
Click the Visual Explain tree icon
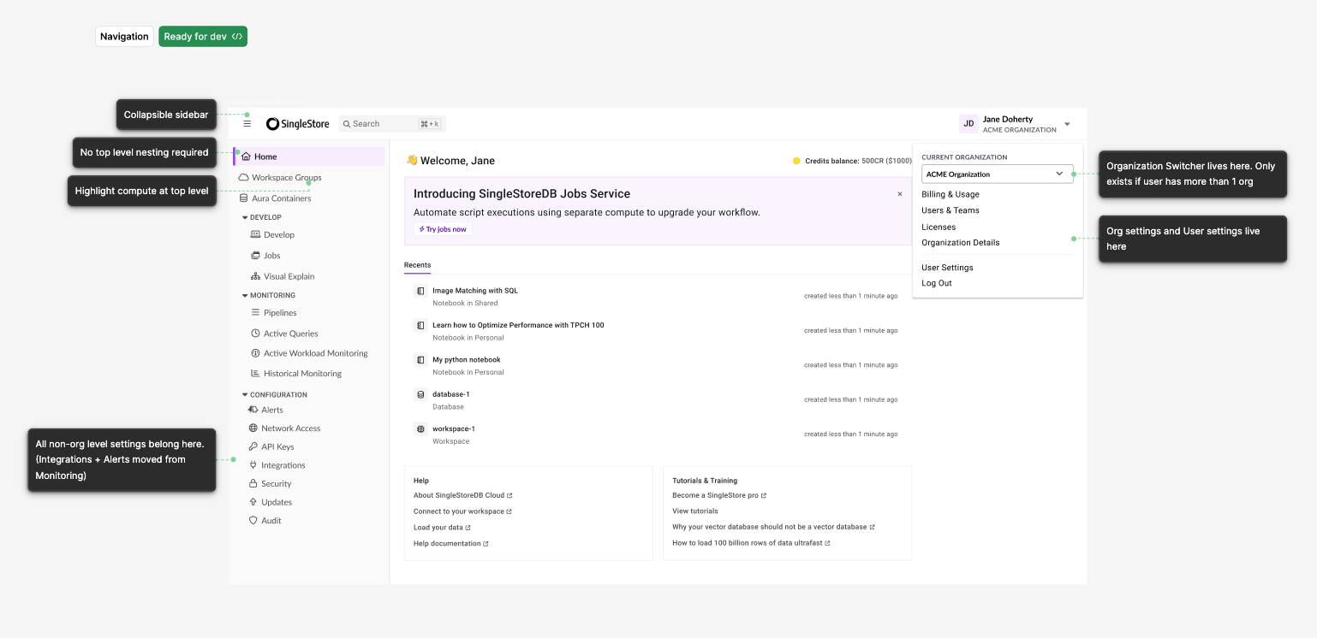pyautogui.click(x=255, y=276)
